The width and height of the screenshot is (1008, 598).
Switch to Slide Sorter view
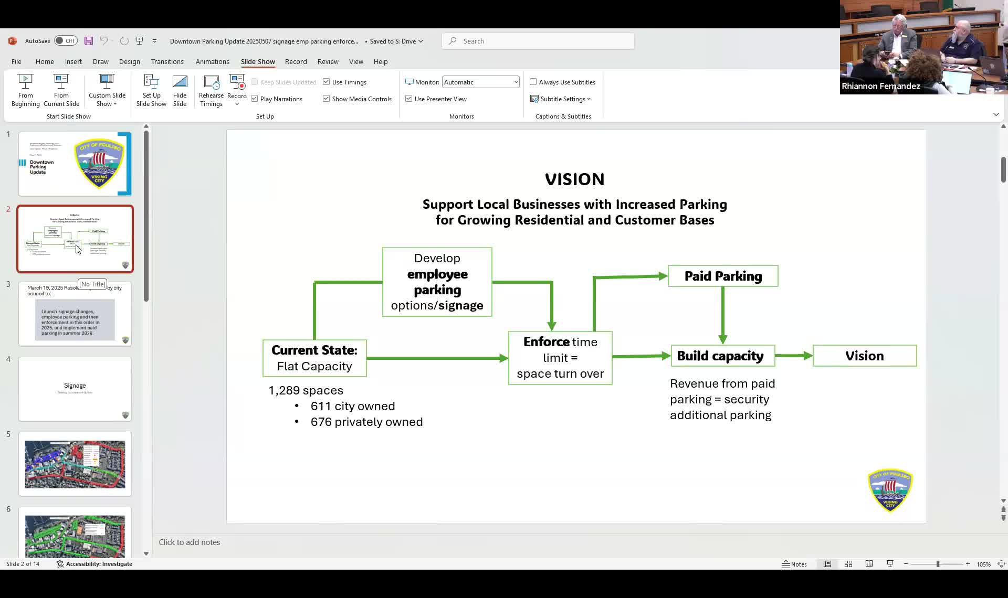tap(848, 564)
